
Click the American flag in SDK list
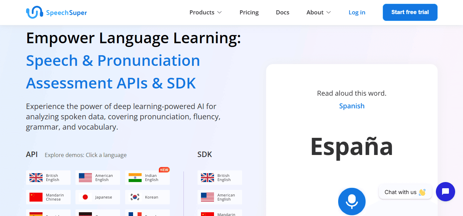click(207, 197)
